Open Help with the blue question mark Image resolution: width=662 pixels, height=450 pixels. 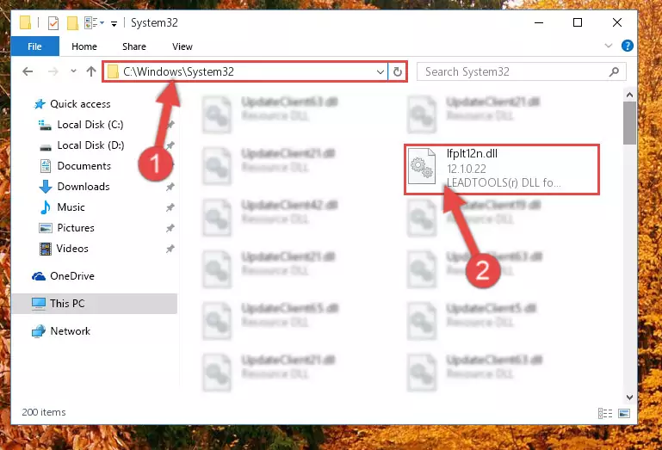point(628,46)
